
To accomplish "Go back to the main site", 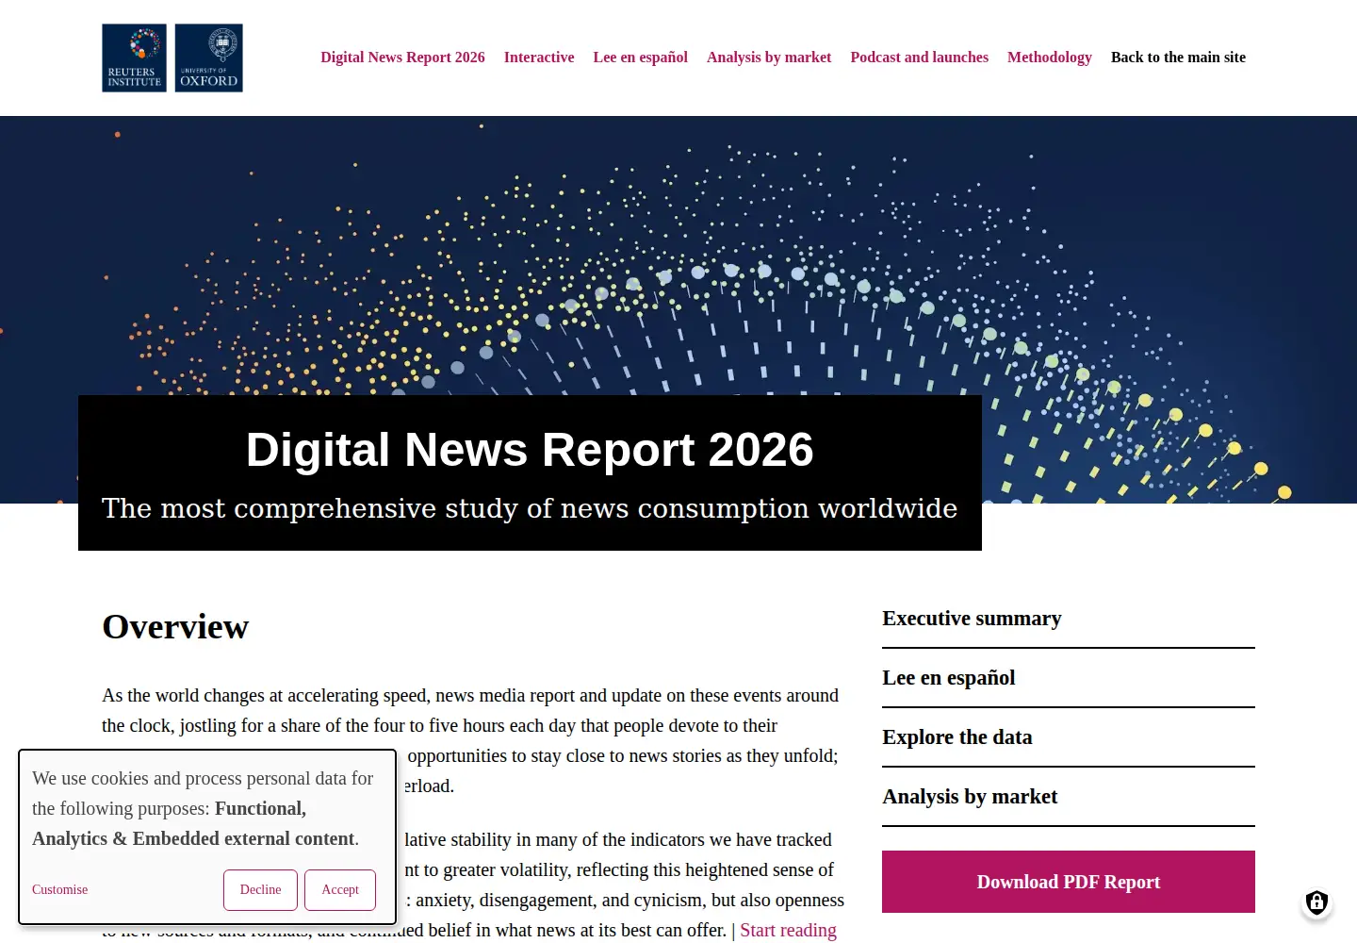I will (1178, 58).
